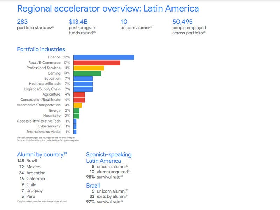Screen dimensions: 280x210
Task: Click the '72 Mexico' row
Action: (x=30, y=167)
